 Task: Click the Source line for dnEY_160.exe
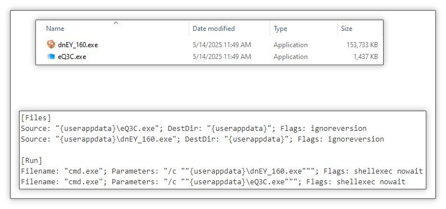coord(202,139)
